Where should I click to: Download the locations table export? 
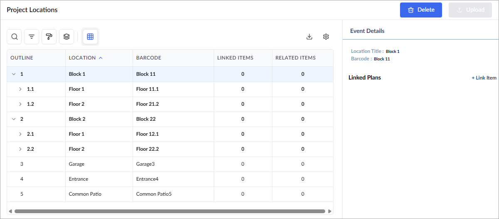tap(309, 37)
